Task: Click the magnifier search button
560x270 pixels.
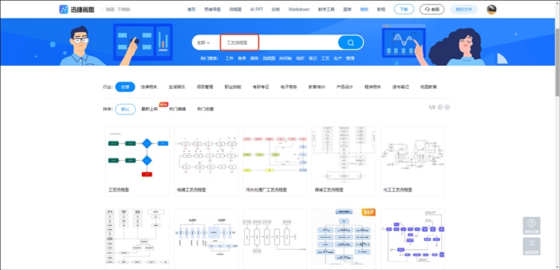Action: [x=351, y=43]
